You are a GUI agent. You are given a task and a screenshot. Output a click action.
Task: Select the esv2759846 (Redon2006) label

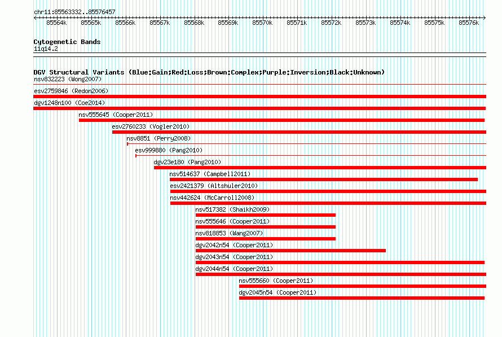(x=71, y=91)
